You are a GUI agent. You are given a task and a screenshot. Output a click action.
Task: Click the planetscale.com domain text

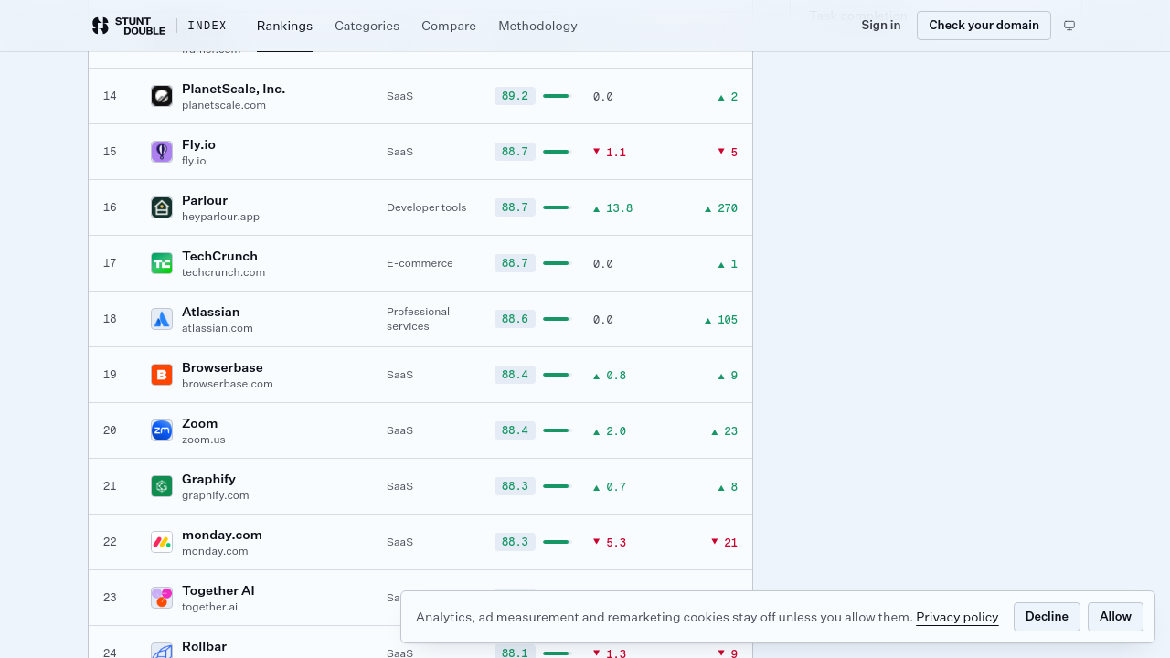(x=224, y=105)
